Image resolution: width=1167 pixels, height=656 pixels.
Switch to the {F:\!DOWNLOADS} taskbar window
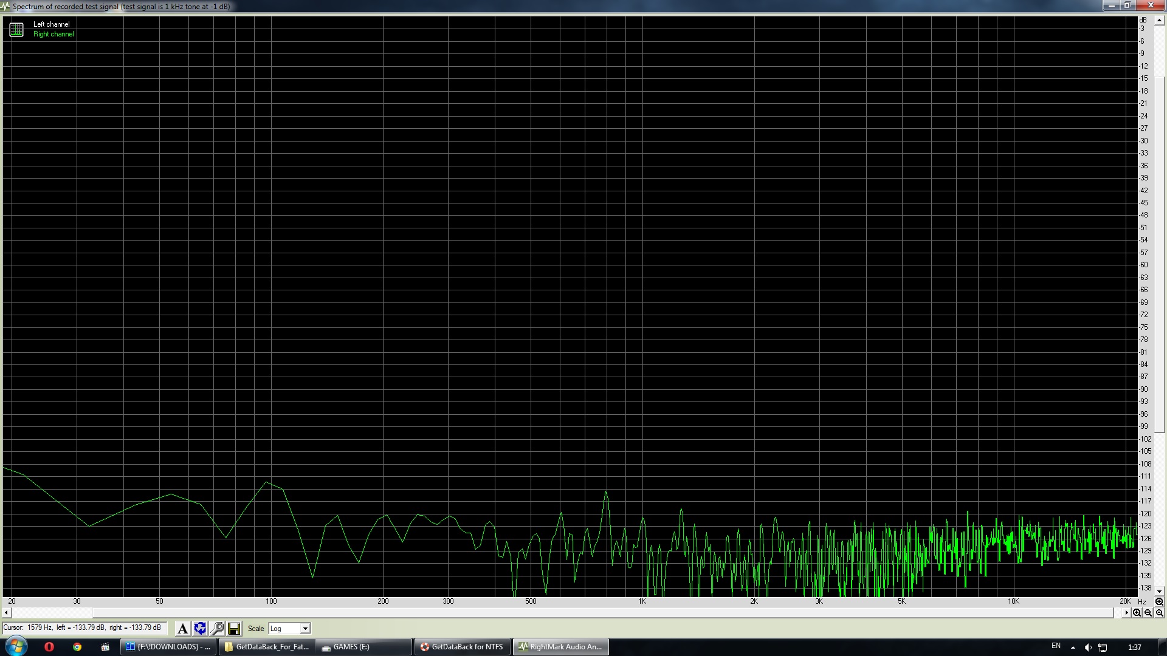168,647
